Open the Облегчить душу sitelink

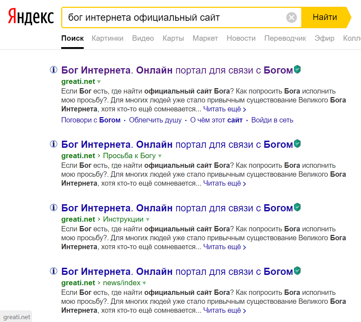155,120
